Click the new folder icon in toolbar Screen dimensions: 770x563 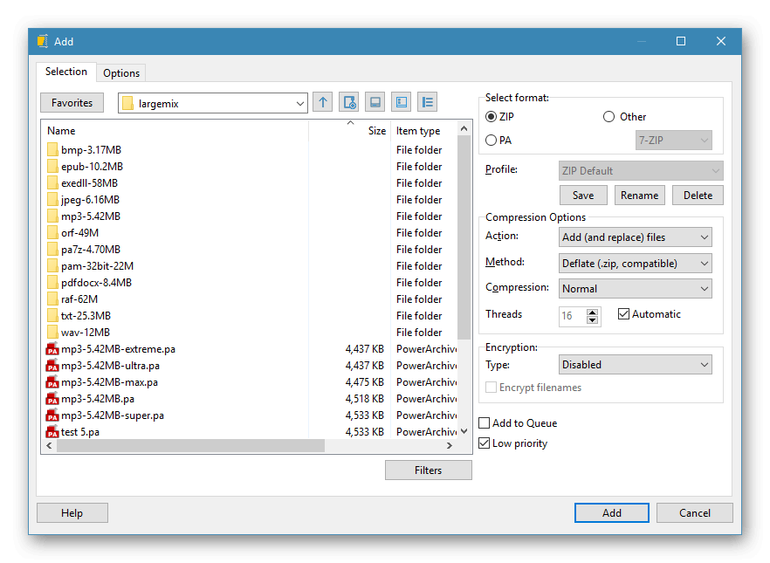point(349,103)
